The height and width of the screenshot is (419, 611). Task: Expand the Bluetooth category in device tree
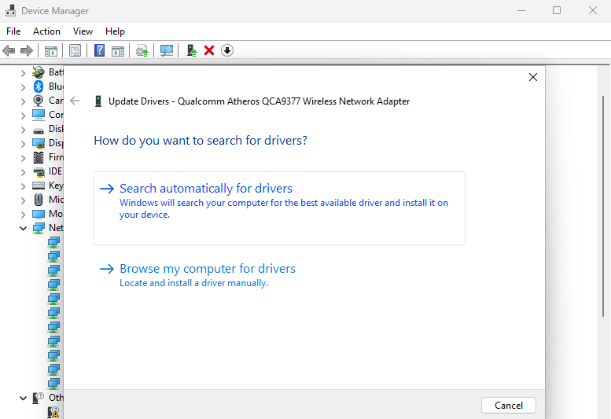pos(24,86)
